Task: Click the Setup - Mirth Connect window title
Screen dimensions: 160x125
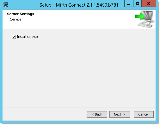Action: tap(79, 5)
